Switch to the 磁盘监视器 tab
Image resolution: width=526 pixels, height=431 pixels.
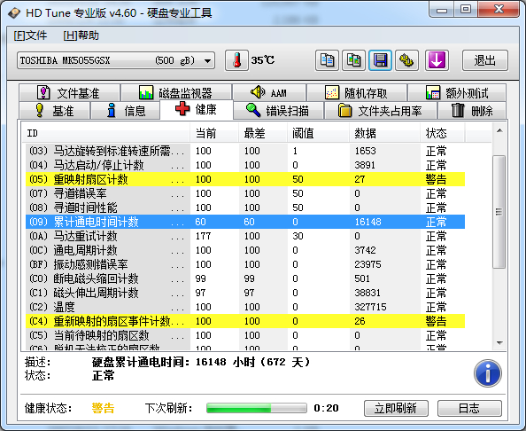(x=176, y=93)
